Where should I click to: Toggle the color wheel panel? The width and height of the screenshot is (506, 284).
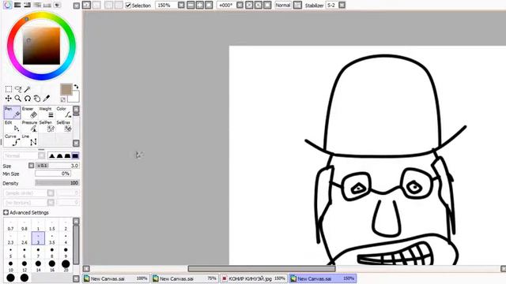point(8,5)
